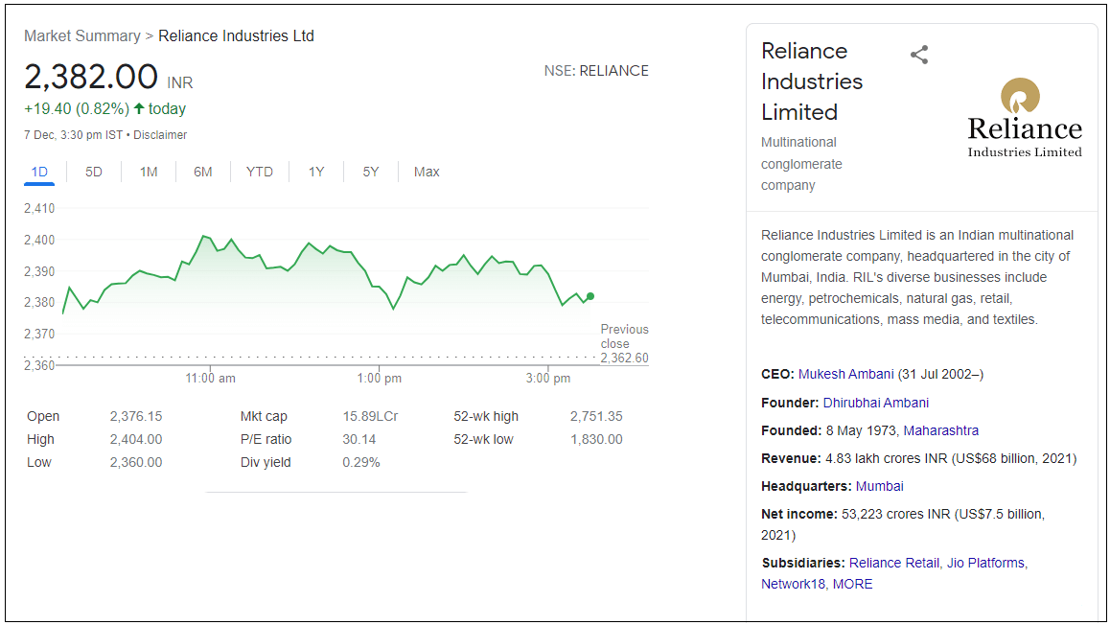
Task: Select the 52-wk high value 2,751.35
Action: click(596, 416)
